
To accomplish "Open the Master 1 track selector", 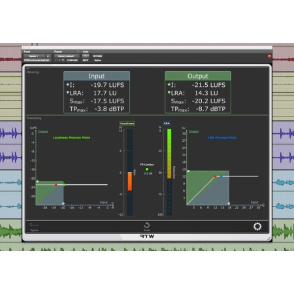I will [x=35, y=56].
